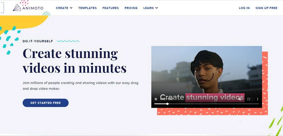Click the Animoto wordmark text

(x=33, y=8)
